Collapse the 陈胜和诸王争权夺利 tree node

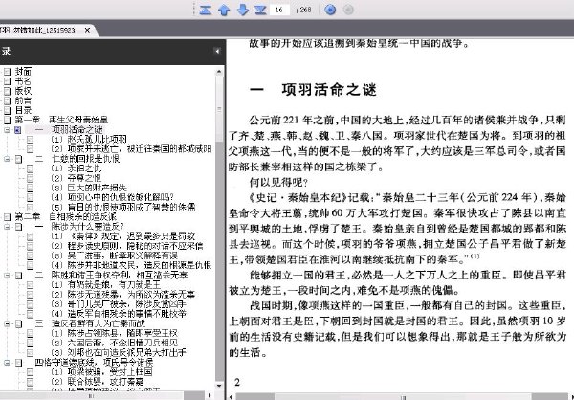(7, 275)
